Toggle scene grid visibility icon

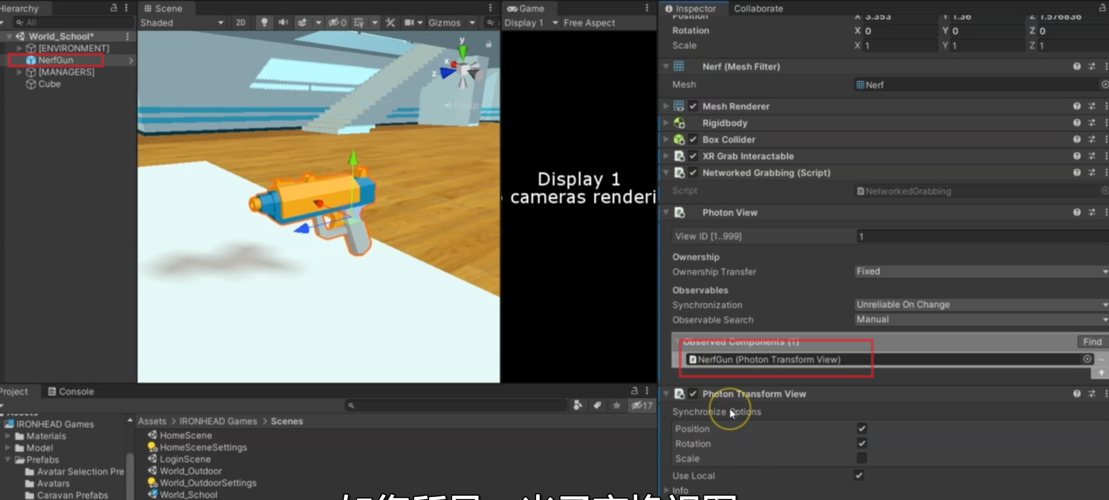coord(359,23)
